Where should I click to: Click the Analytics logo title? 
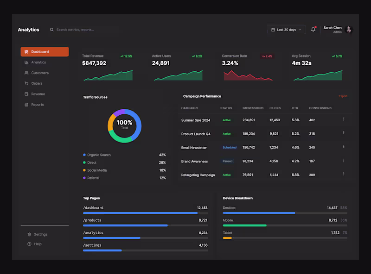28,30
